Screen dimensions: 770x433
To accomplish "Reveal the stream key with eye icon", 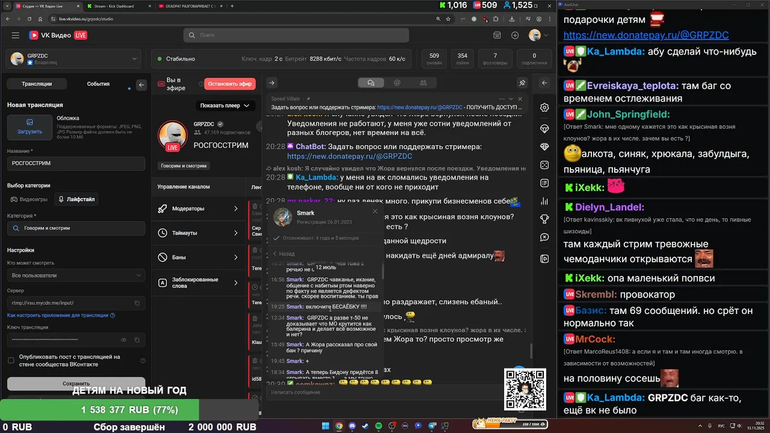I will click(124, 340).
